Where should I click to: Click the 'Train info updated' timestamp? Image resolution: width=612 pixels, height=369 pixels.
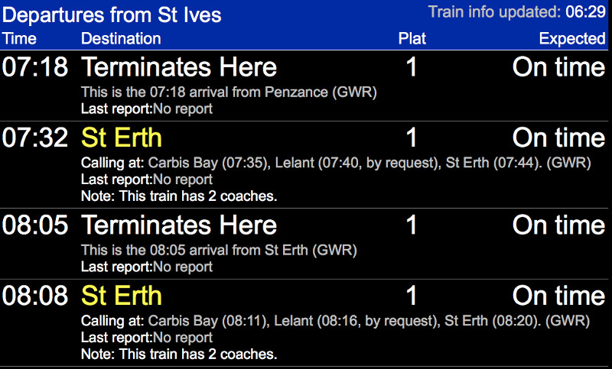pos(516,11)
